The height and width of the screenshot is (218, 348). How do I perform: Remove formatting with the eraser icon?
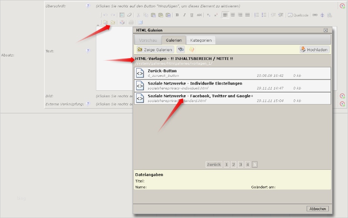pos(129,15)
